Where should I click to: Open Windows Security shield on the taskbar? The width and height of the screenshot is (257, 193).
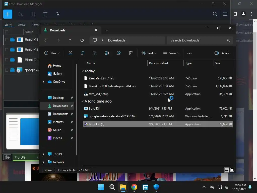156,187
